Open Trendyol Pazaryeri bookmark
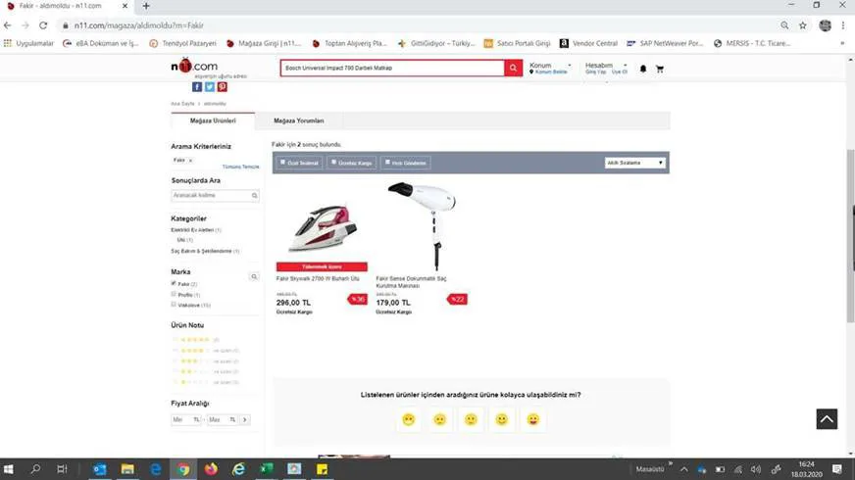Viewport: 855px width, 480px height. (x=182, y=43)
